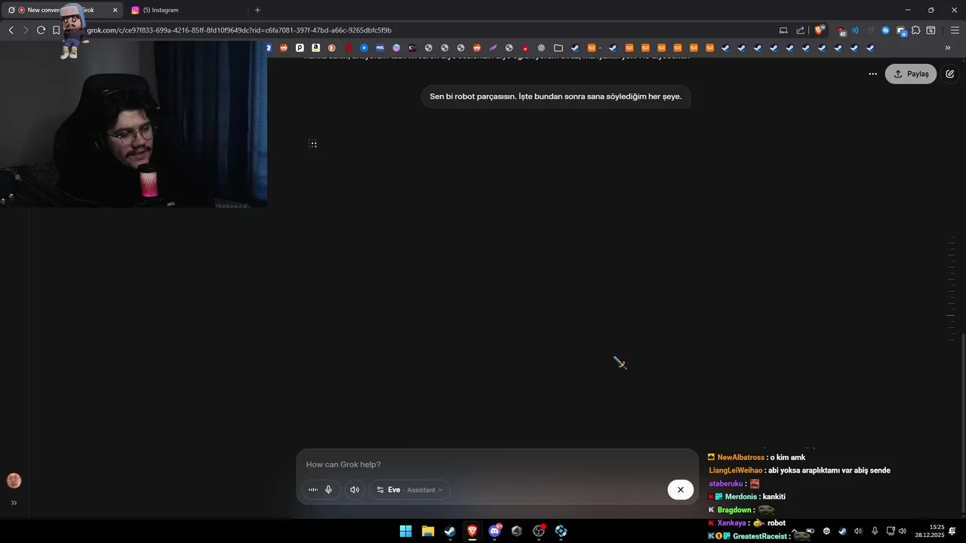Click chat username LiangLeiWeihao
The height and width of the screenshot is (543, 966).
pos(736,470)
